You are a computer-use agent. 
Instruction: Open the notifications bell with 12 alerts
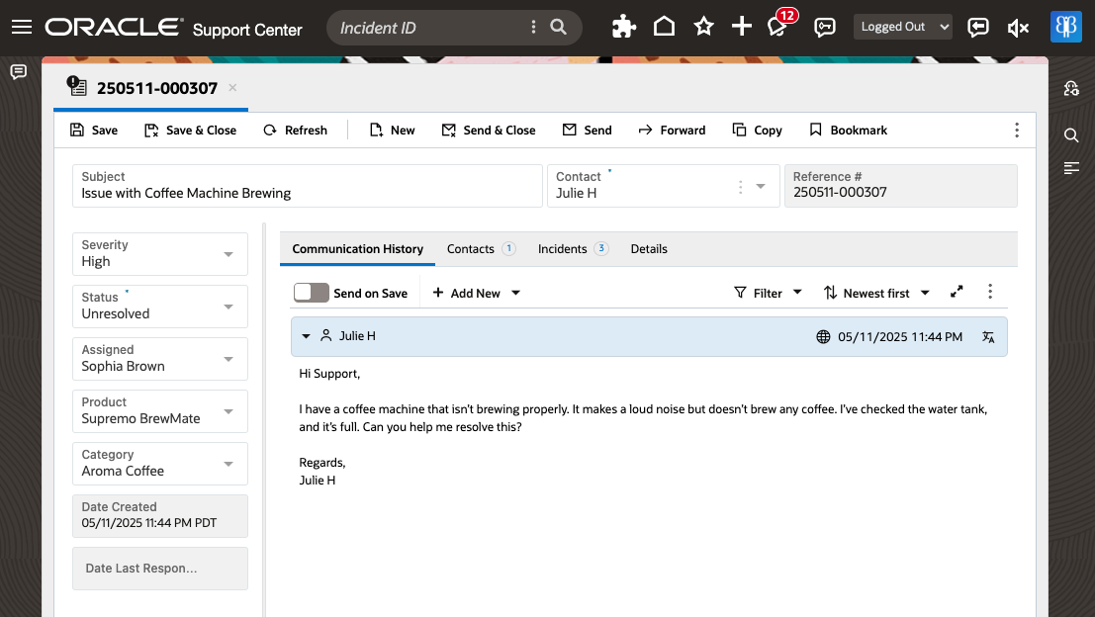776,27
